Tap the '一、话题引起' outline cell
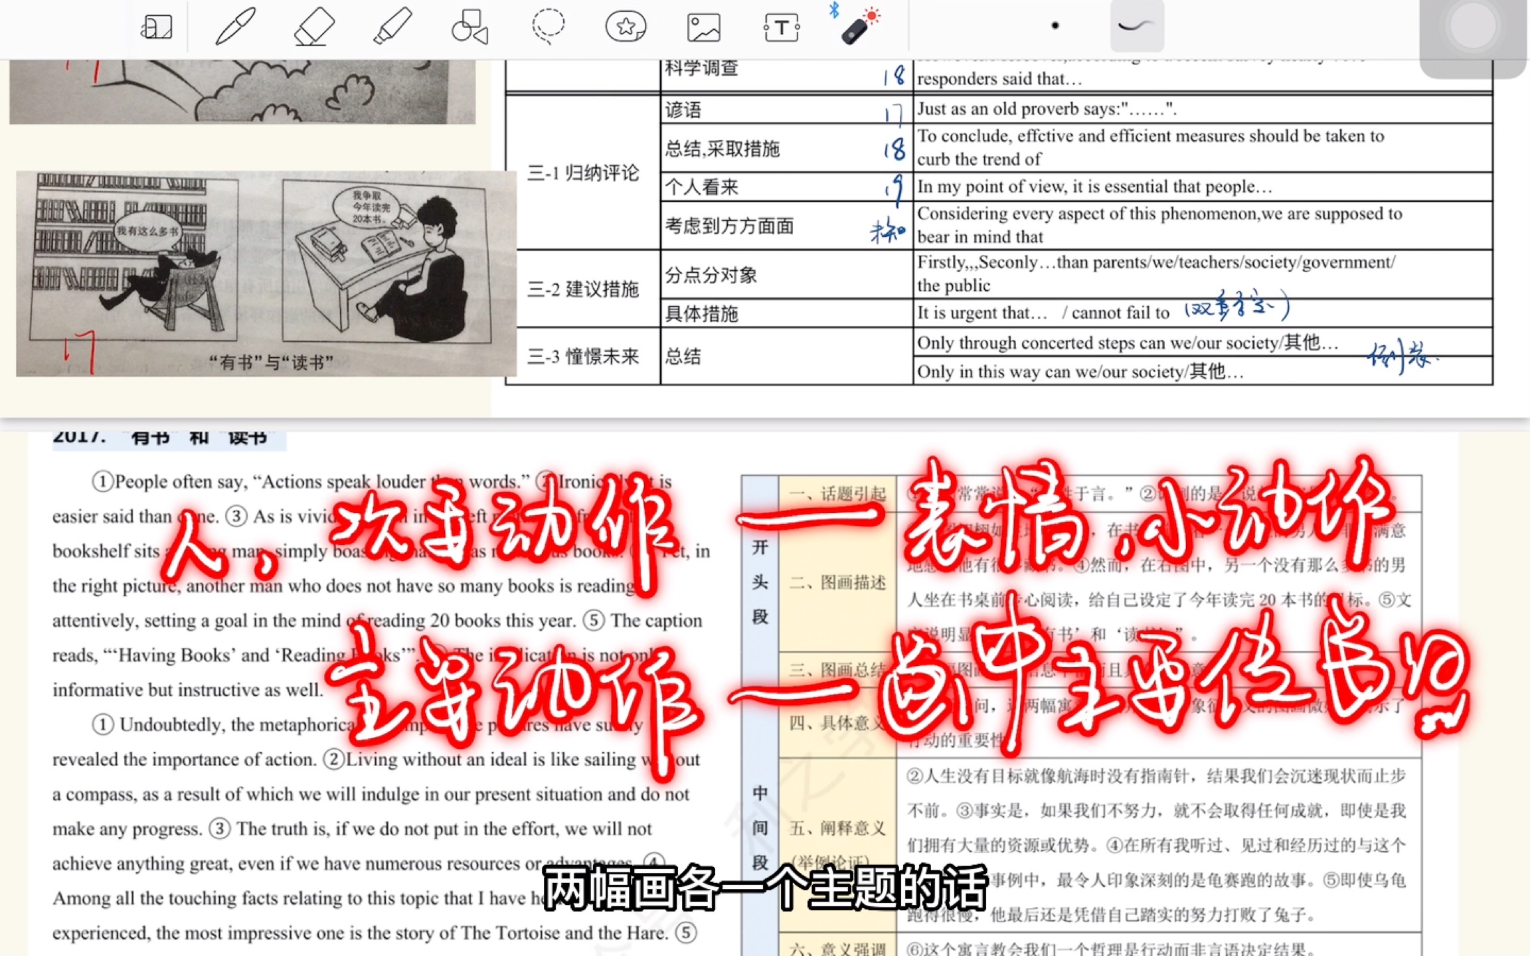This screenshot has height=956, width=1530. coord(837,493)
